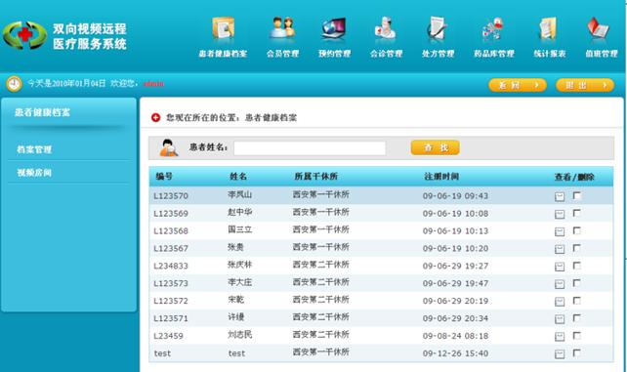Open the 患者健康档案 icon in top navigation
This screenshot has height=372, width=627.
point(223,28)
